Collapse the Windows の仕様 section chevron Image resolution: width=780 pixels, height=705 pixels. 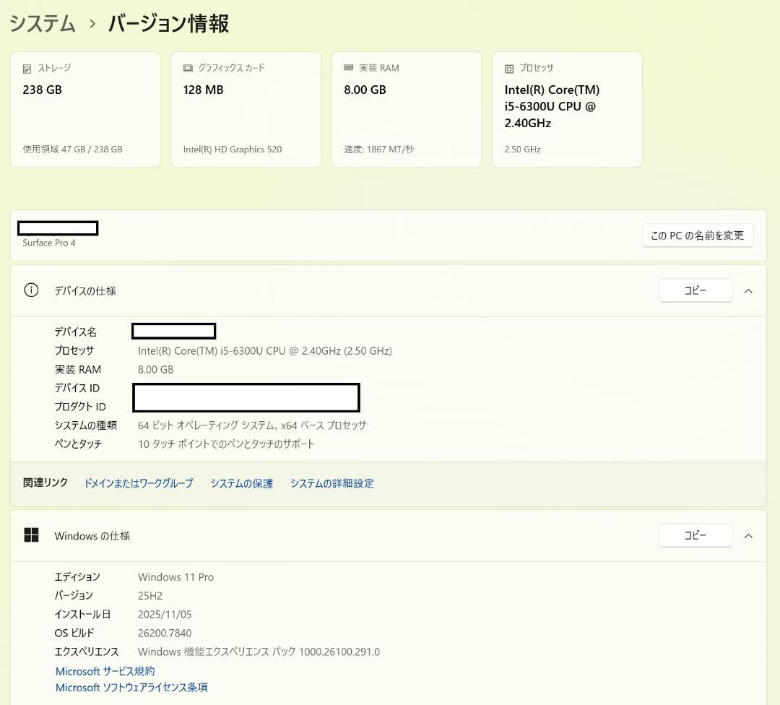(748, 536)
